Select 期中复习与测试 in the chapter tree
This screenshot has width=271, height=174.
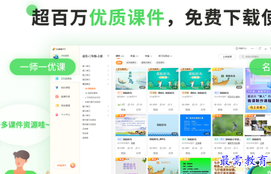pos(89,120)
